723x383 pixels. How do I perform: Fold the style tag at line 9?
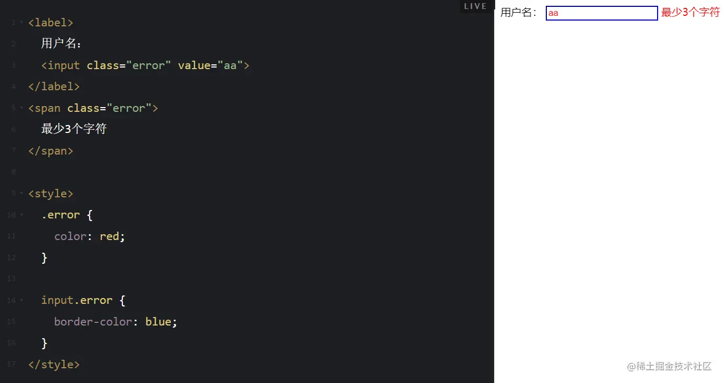21,194
